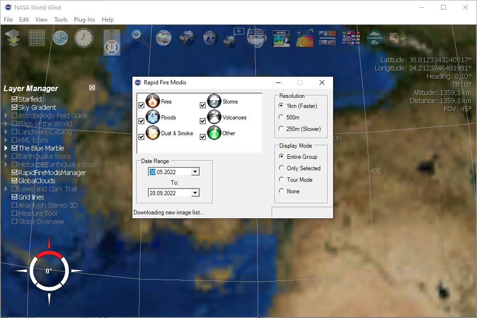Turn off the Grid lines layer

coord(14,197)
